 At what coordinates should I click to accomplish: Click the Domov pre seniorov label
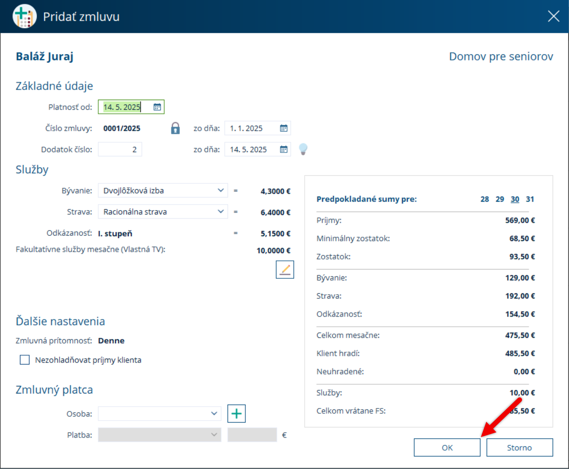501,57
